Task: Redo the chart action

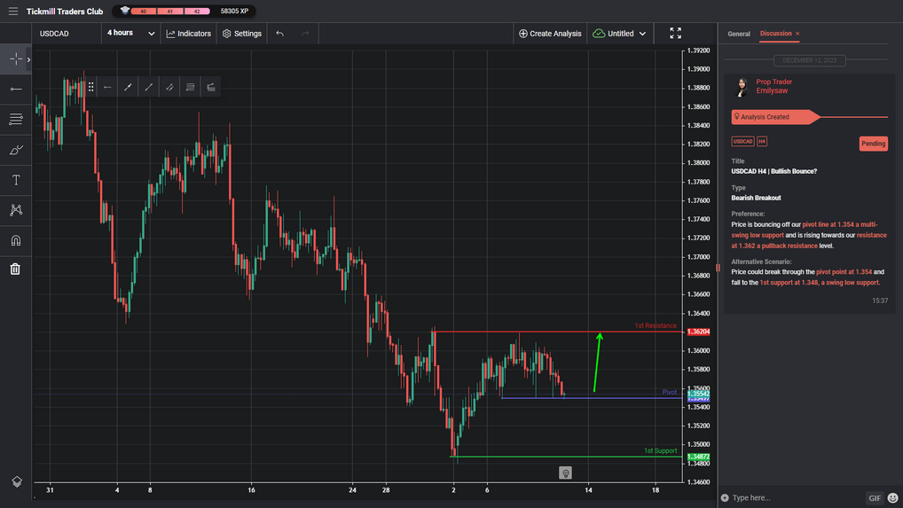Action: (x=305, y=34)
